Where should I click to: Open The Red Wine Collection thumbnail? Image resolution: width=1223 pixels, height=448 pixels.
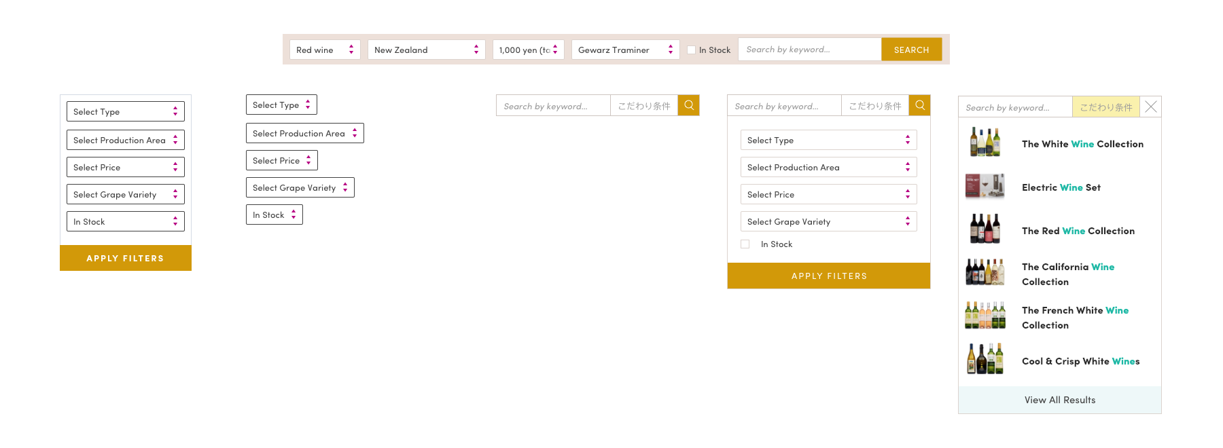[985, 229]
